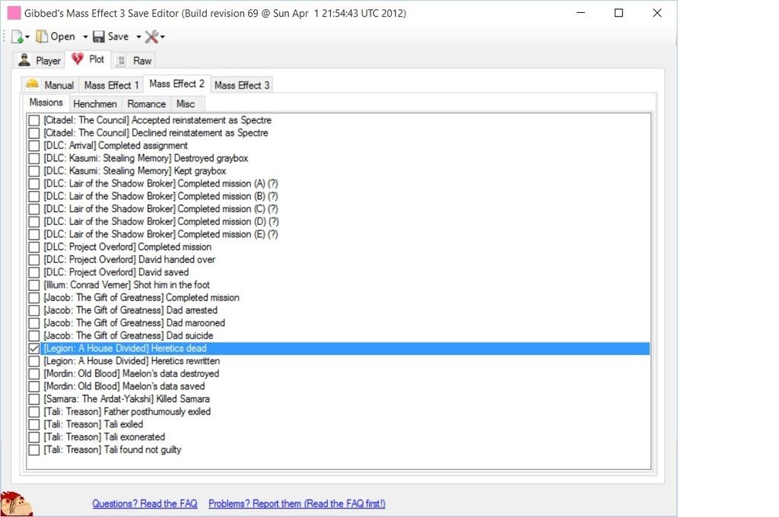Open the tools wrench dropdown arrow

(x=163, y=36)
